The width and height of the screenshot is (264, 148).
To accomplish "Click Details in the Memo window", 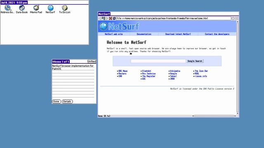I will click(x=67, y=102).
